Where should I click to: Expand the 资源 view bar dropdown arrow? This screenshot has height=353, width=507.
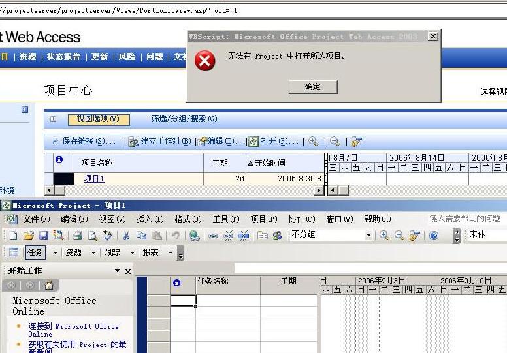pos(92,252)
